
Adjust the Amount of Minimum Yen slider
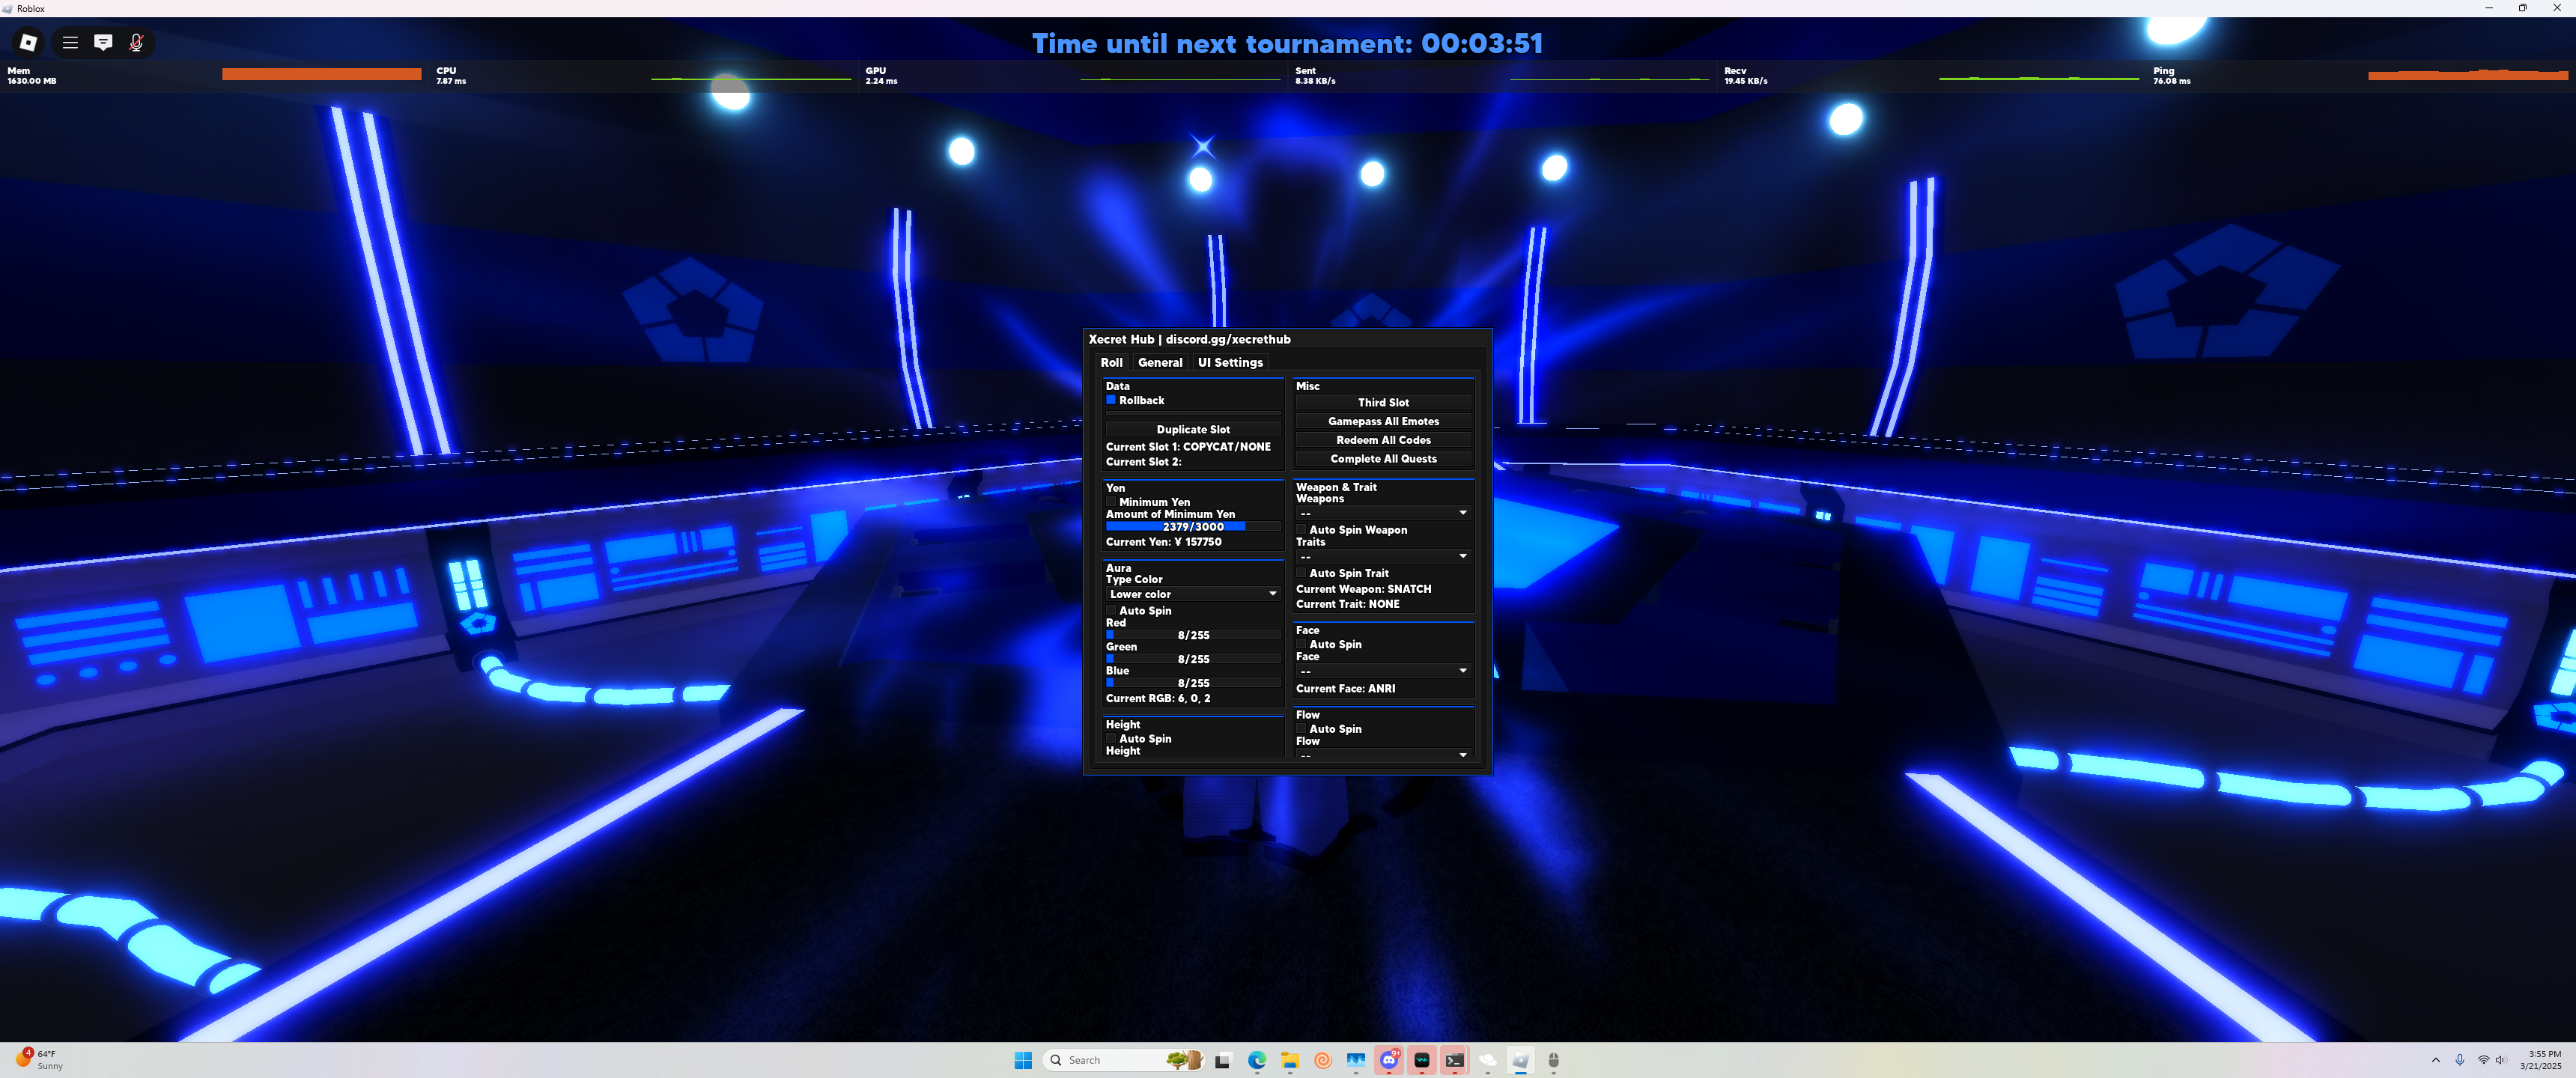(x=1192, y=526)
